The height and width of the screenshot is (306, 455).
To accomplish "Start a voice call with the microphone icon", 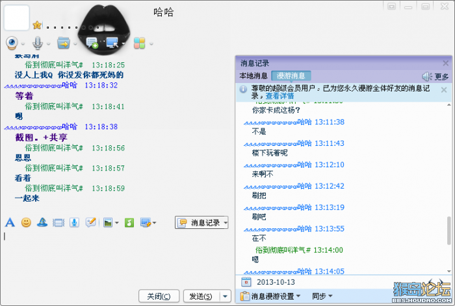I will 38,43.
